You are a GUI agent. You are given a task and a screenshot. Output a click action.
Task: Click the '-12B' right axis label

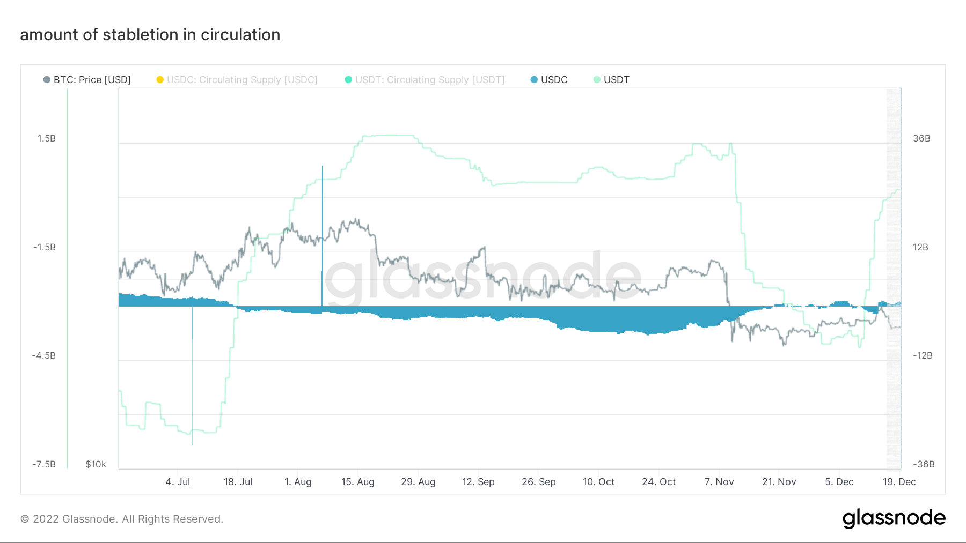(x=923, y=355)
